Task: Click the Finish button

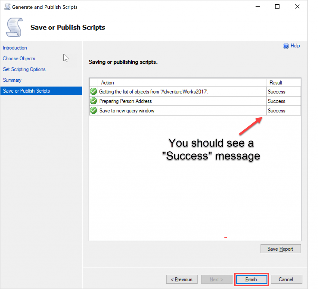Action: point(251,279)
